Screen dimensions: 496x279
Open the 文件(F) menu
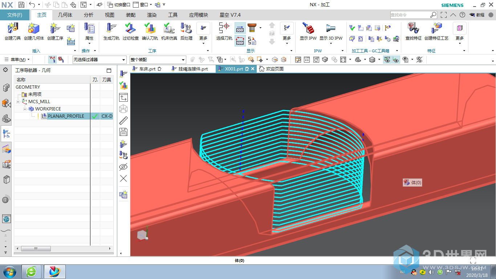[x=15, y=15]
